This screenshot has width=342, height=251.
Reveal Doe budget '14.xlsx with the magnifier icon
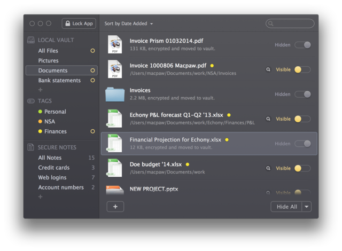(268, 168)
